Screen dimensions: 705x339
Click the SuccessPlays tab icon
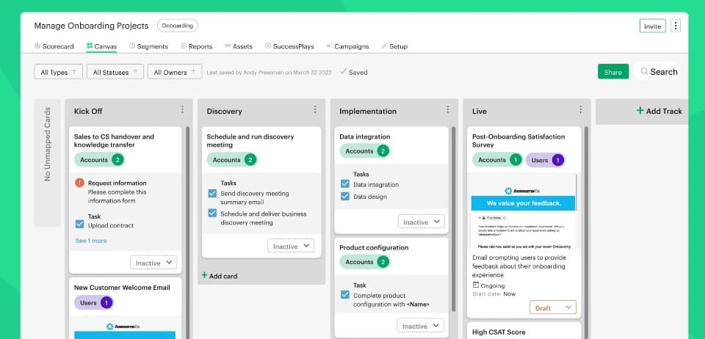[x=268, y=45]
